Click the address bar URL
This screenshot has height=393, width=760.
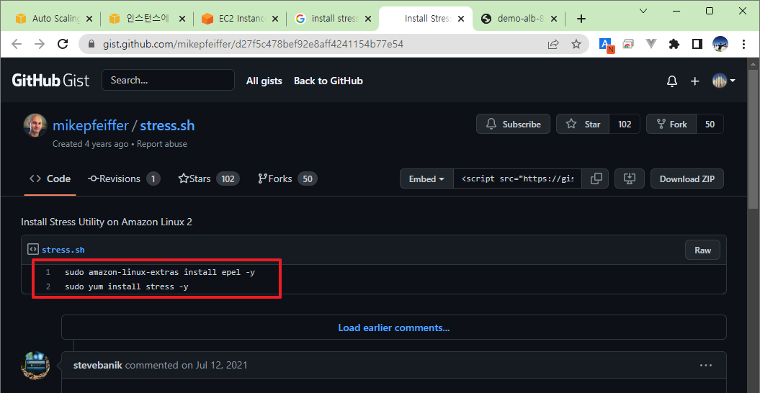click(252, 44)
